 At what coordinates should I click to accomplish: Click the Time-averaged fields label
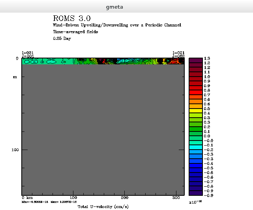(75, 32)
